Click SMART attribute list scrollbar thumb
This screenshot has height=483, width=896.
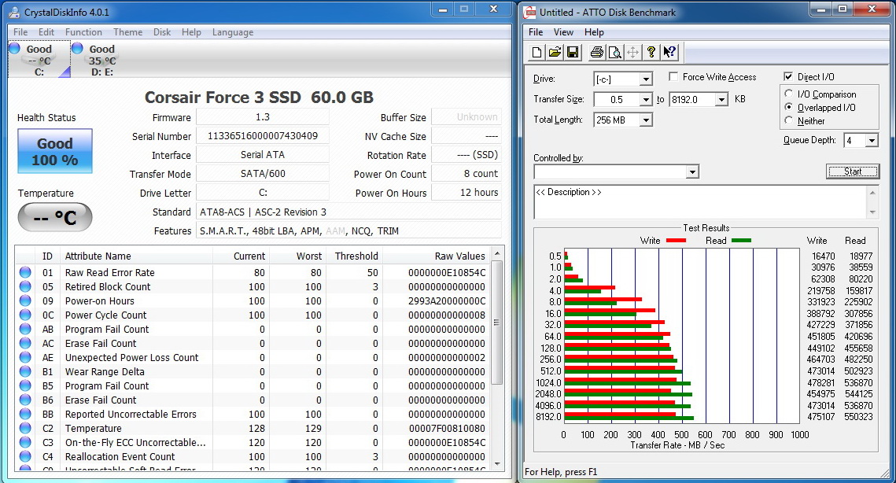(x=496, y=323)
